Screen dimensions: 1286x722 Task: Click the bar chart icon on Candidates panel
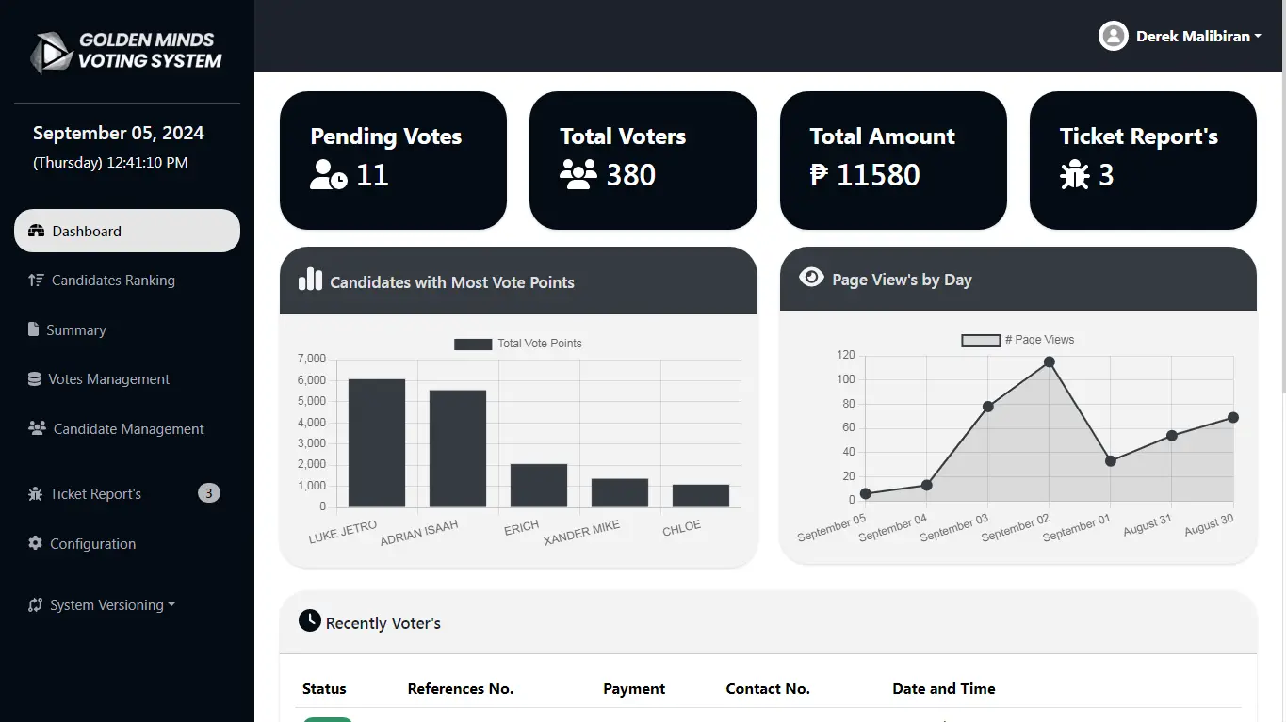(310, 280)
